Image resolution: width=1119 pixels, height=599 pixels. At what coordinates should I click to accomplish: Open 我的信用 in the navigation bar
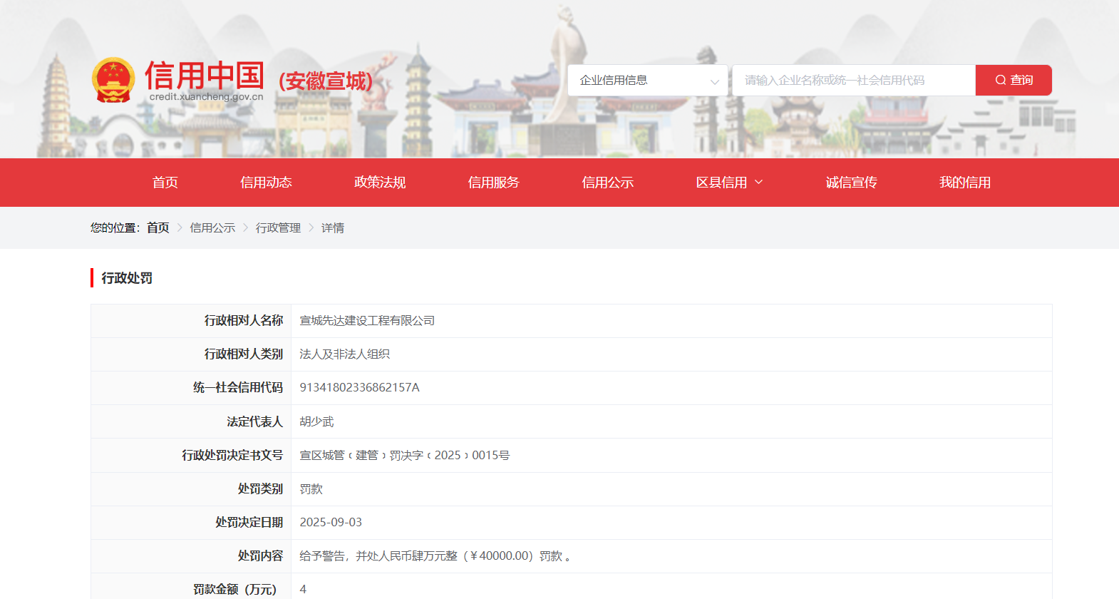click(964, 183)
